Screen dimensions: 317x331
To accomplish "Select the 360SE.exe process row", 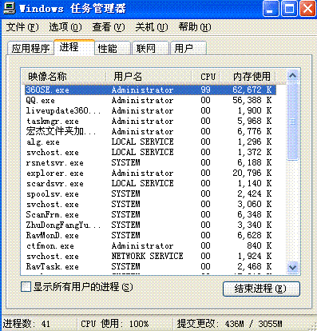I will [x=150, y=90].
